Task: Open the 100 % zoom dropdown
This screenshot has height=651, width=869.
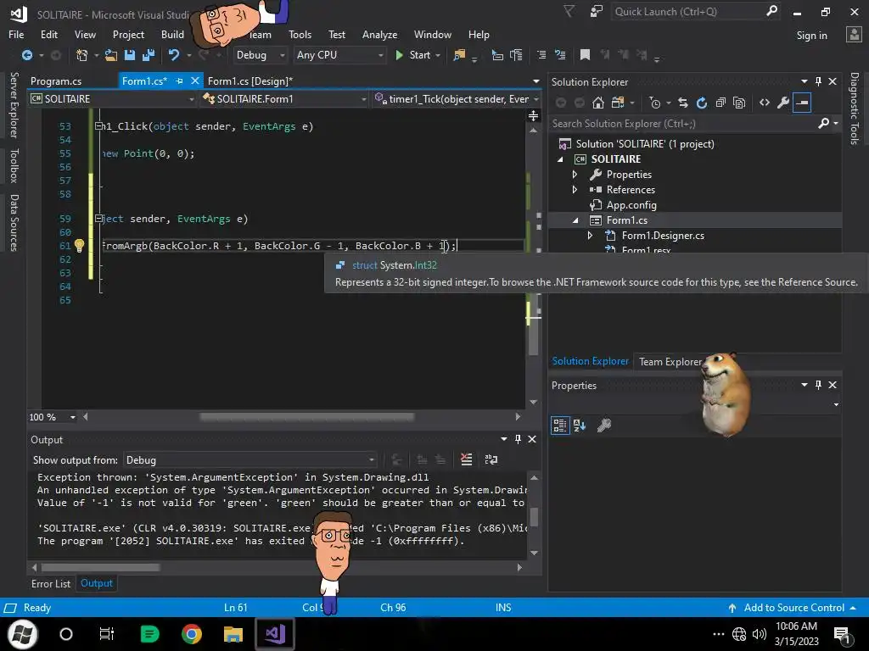Action: coord(72,417)
